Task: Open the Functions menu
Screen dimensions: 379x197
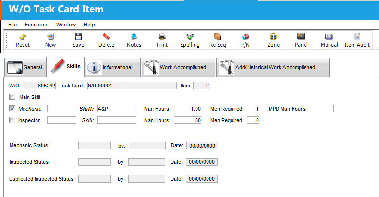Action: (x=37, y=25)
